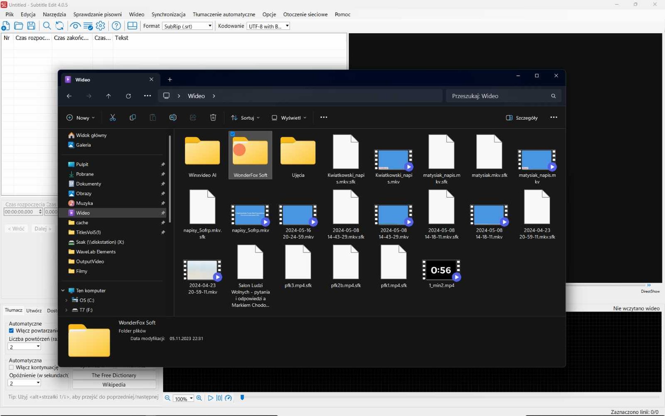Click the New subtitle file icon in Subtitle Edit
The width and height of the screenshot is (665, 416).
click(5, 26)
